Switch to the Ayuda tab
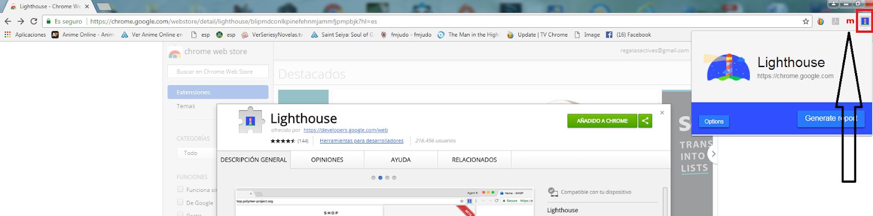This screenshot has height=216, width=873. pyautogui.click(x=401, y=160)
